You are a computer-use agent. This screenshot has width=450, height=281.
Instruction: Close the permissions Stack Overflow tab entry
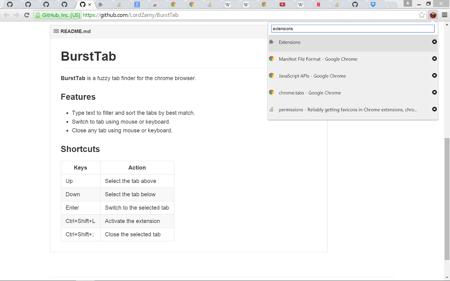tap(435, 109)
